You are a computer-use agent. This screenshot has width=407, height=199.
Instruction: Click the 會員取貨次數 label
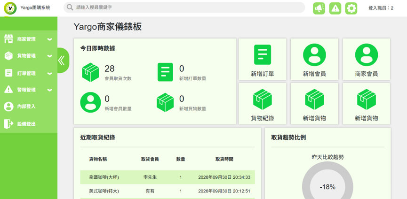coord(118,79)
